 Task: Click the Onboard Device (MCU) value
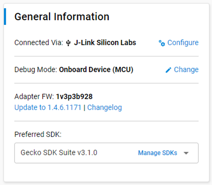(96, 70)
